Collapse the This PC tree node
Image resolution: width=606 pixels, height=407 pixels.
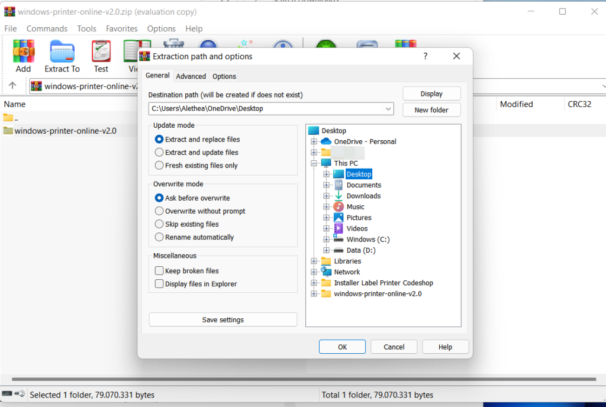[x=314, y=163]
